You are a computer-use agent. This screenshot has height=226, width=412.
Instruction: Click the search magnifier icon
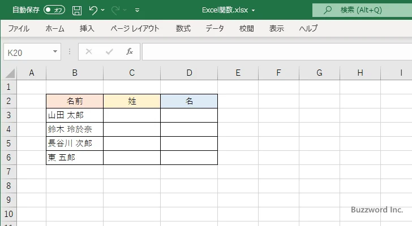327,10
